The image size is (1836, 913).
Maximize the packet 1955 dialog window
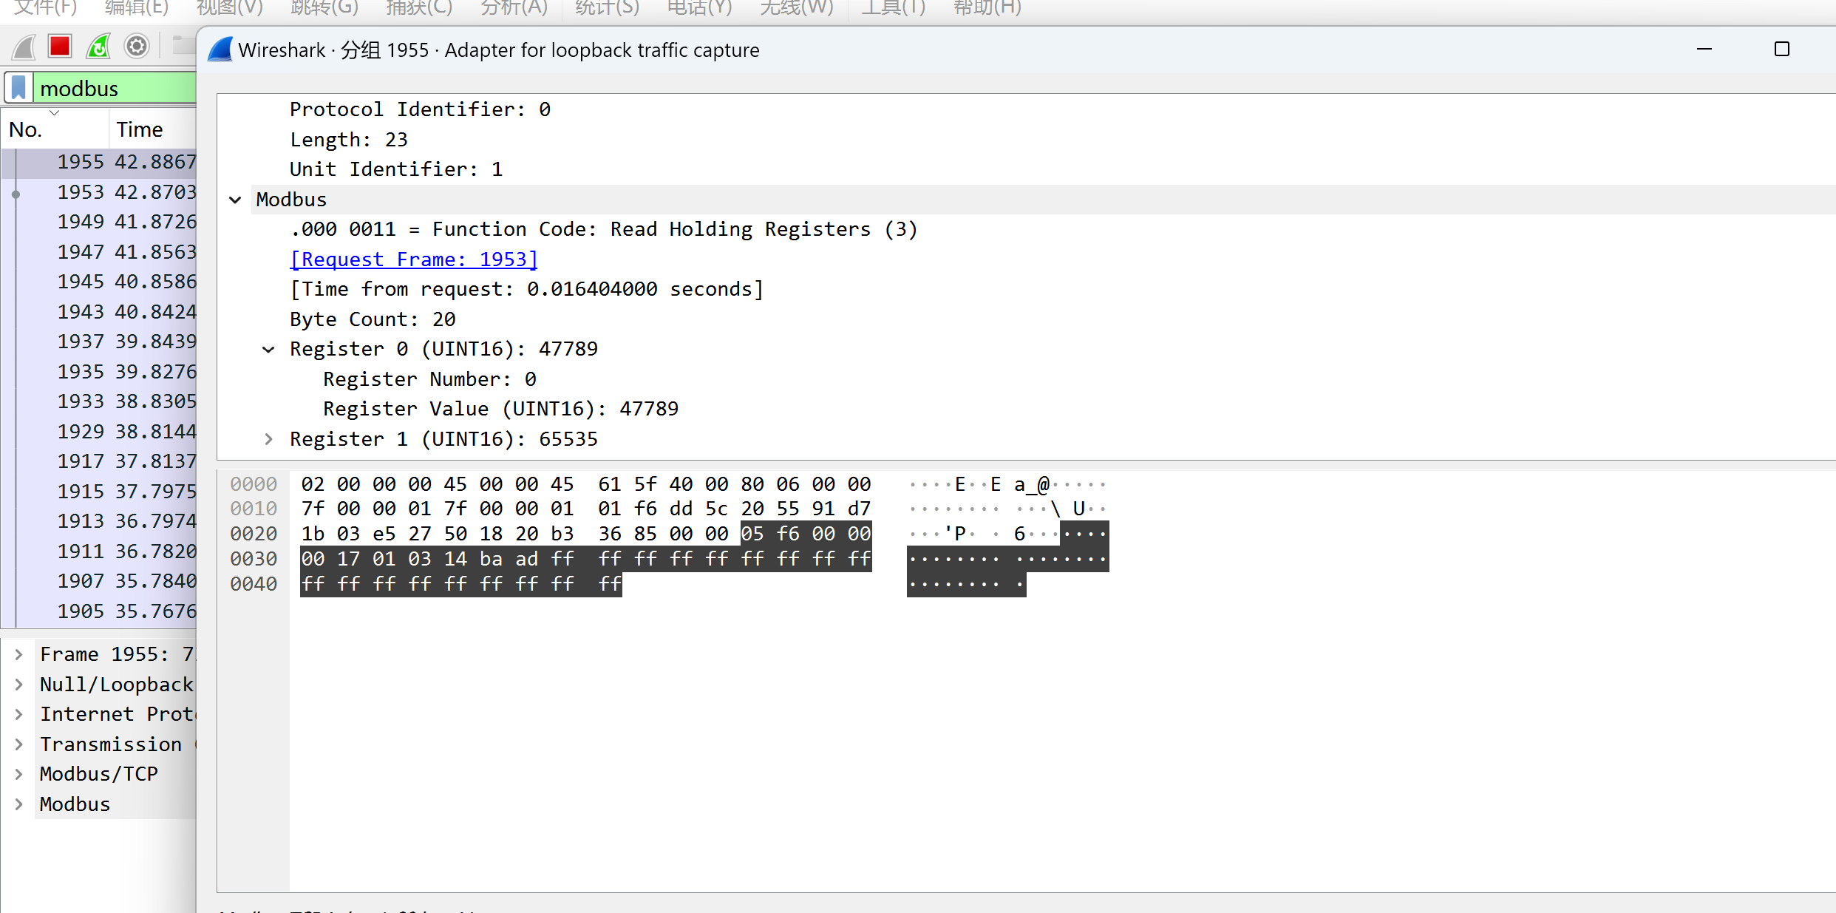click(1781, 50)
